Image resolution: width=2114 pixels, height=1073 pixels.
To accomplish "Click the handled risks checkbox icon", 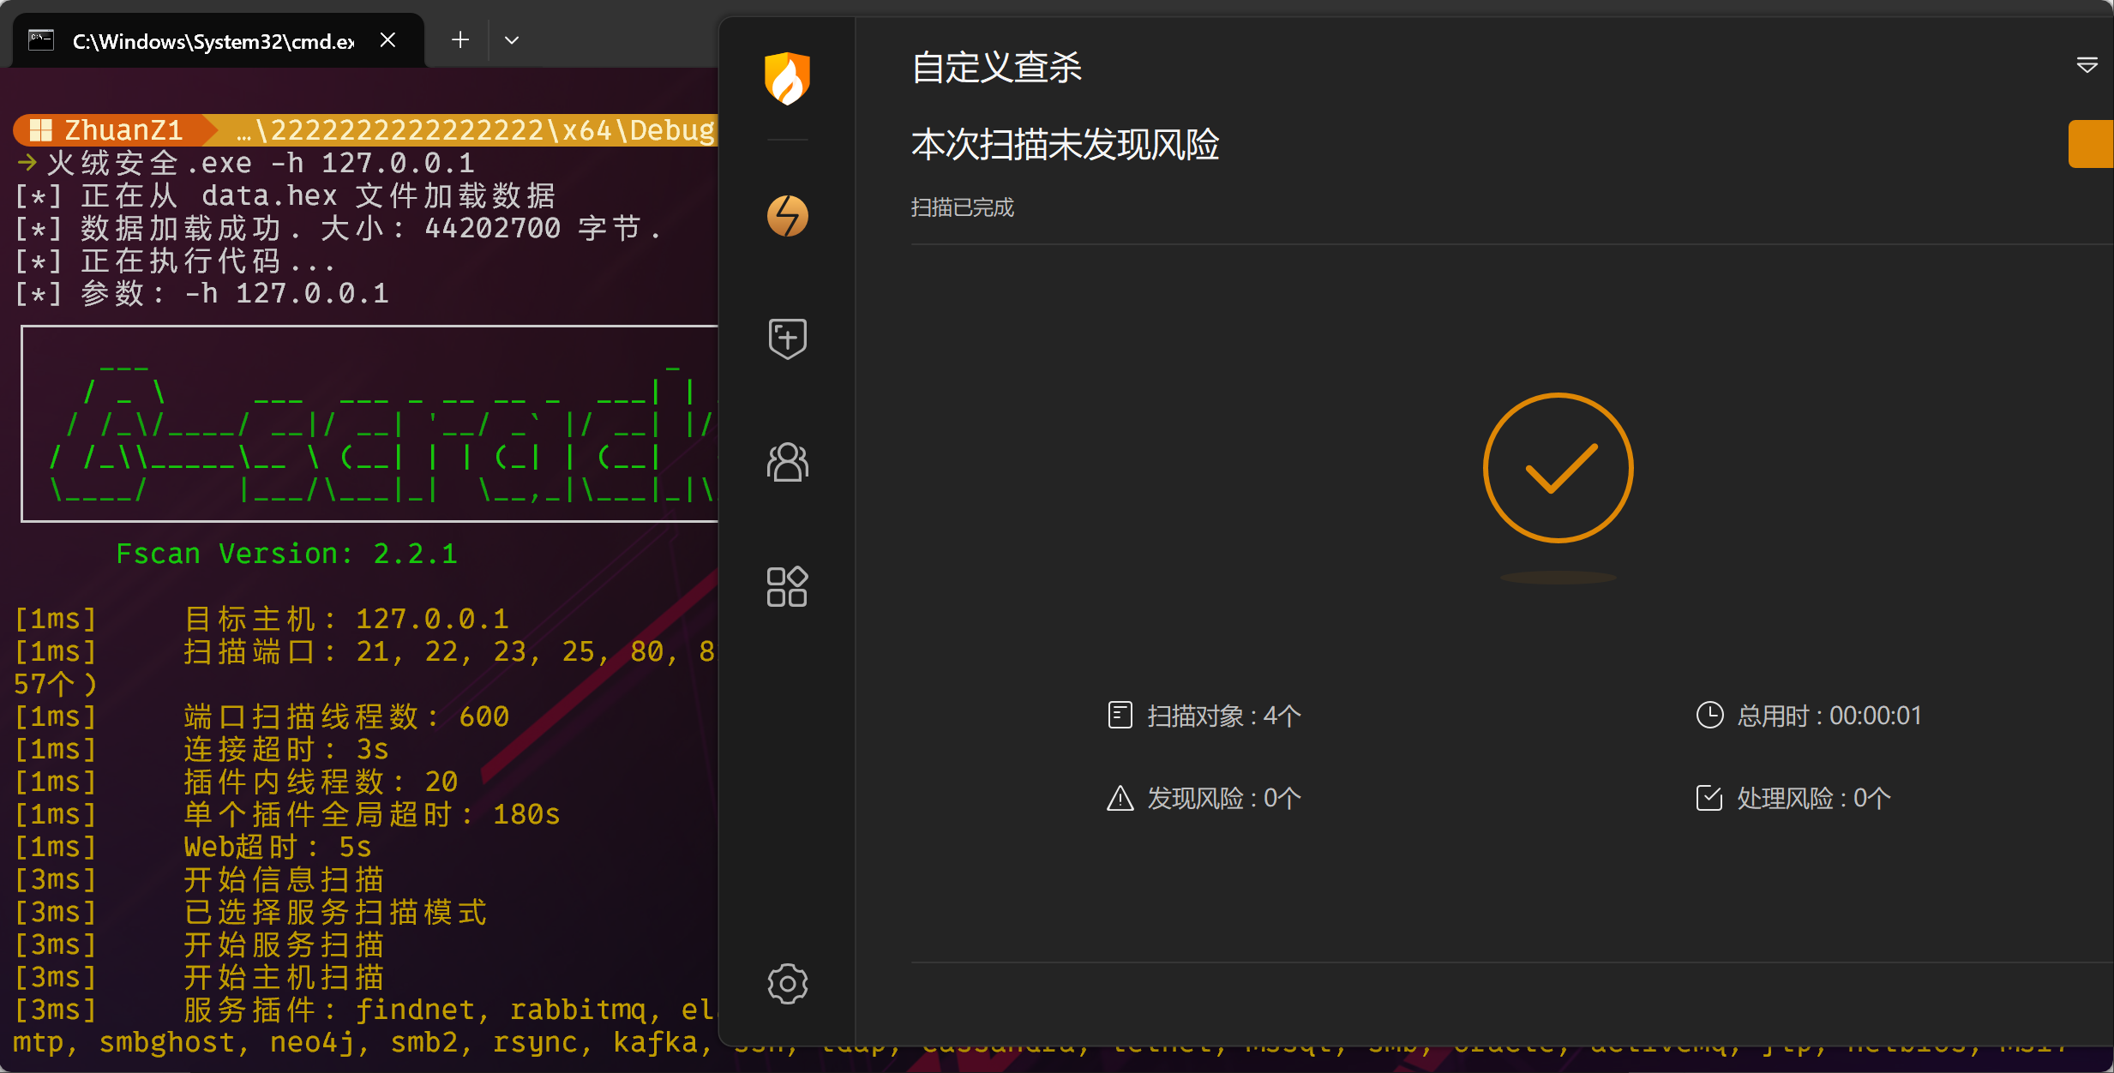I will [x=1709, y=798].
